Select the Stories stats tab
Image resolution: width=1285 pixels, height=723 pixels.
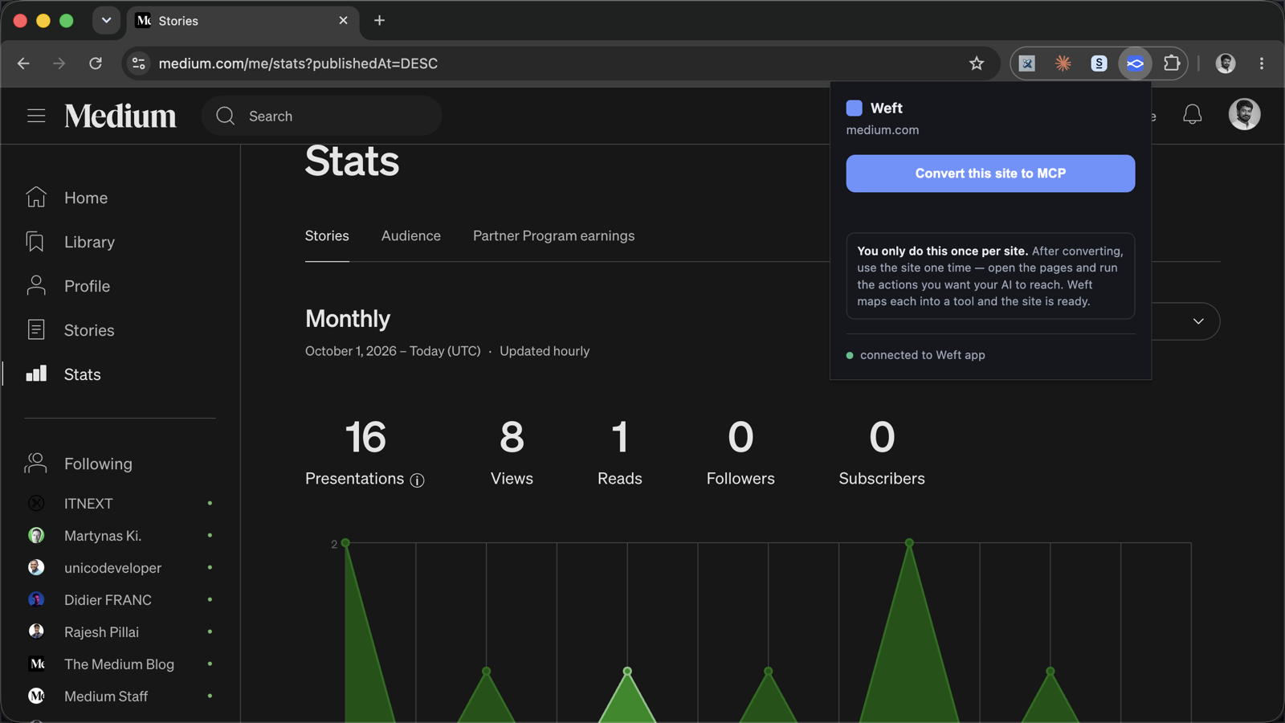[327, 235]
